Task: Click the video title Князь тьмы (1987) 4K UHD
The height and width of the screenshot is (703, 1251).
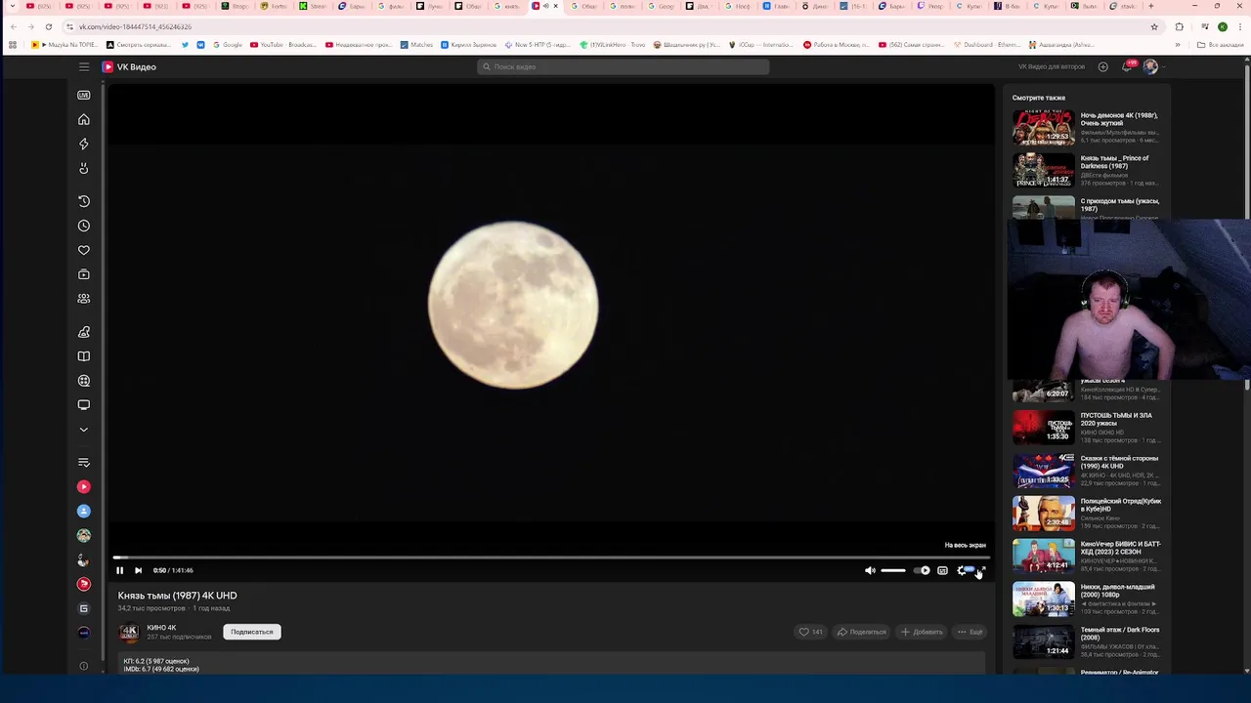Action: (x=177, y=596)
